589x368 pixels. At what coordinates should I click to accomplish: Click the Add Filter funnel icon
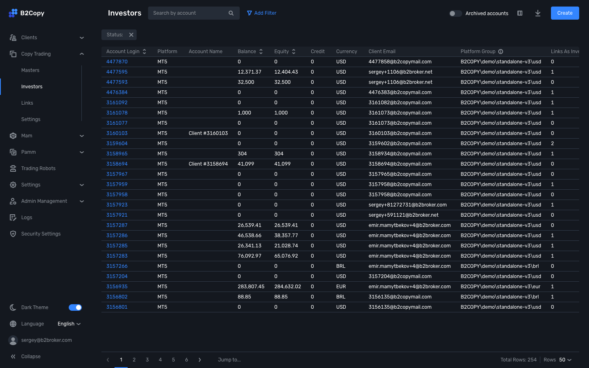click(250, 13)
